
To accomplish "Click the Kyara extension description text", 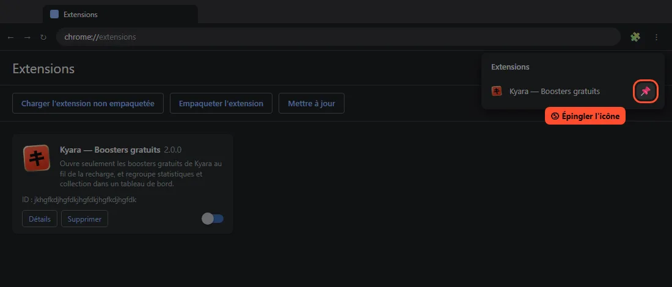I will tap(141, 174).
